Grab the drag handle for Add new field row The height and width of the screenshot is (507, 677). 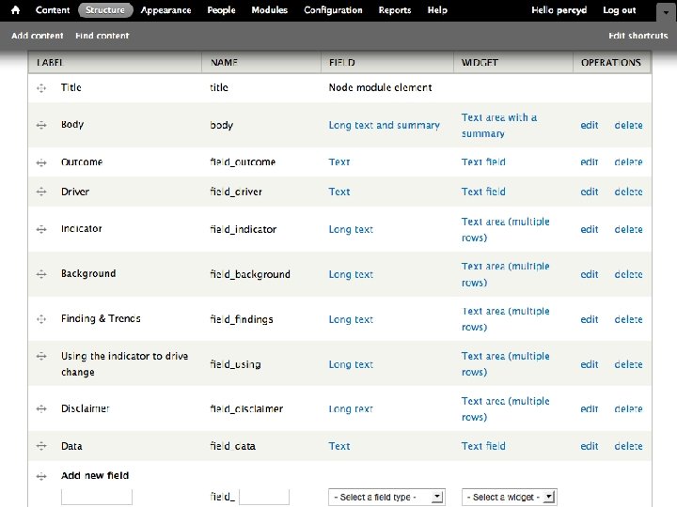pyautogui.click(x=41, y=476)
